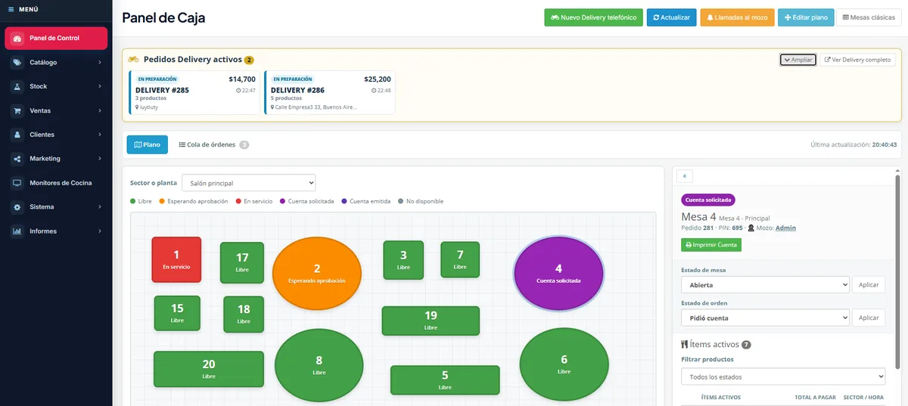The width and height of the screenshot is (908, 406).
Task: Click the Editar plano button
Action: pos(806,17)
